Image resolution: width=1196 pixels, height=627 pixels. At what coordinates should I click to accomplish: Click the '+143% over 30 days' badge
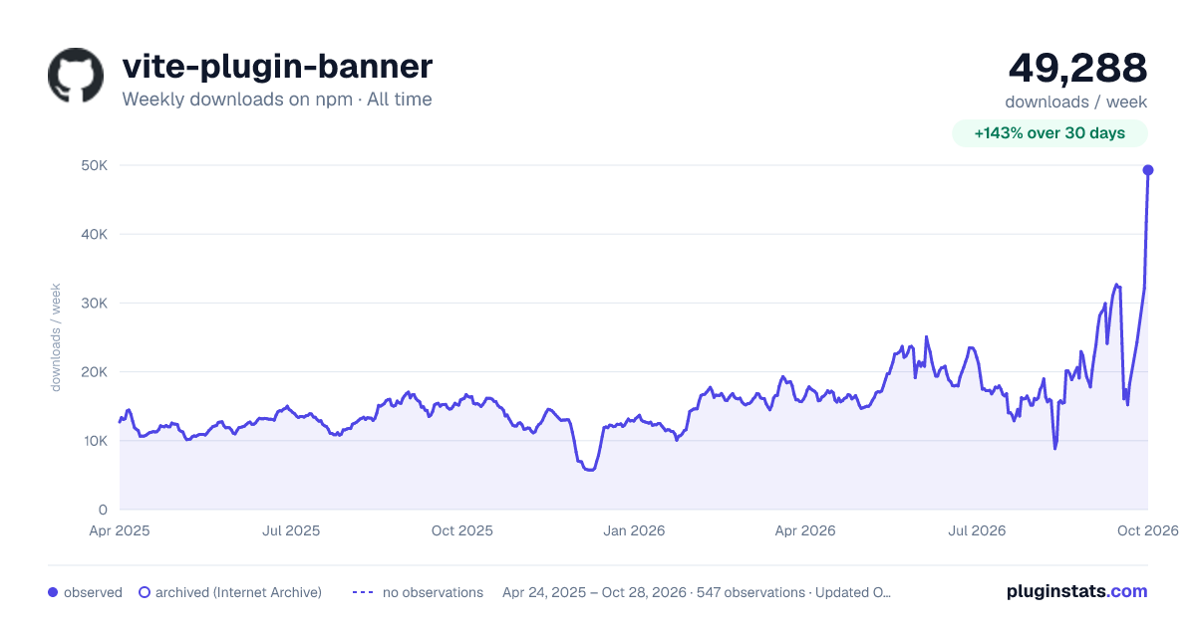[1049, 133]
